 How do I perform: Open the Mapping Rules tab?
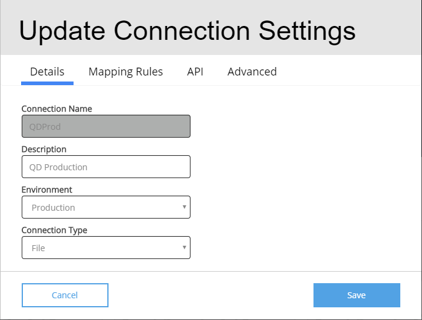coord(125,72)
